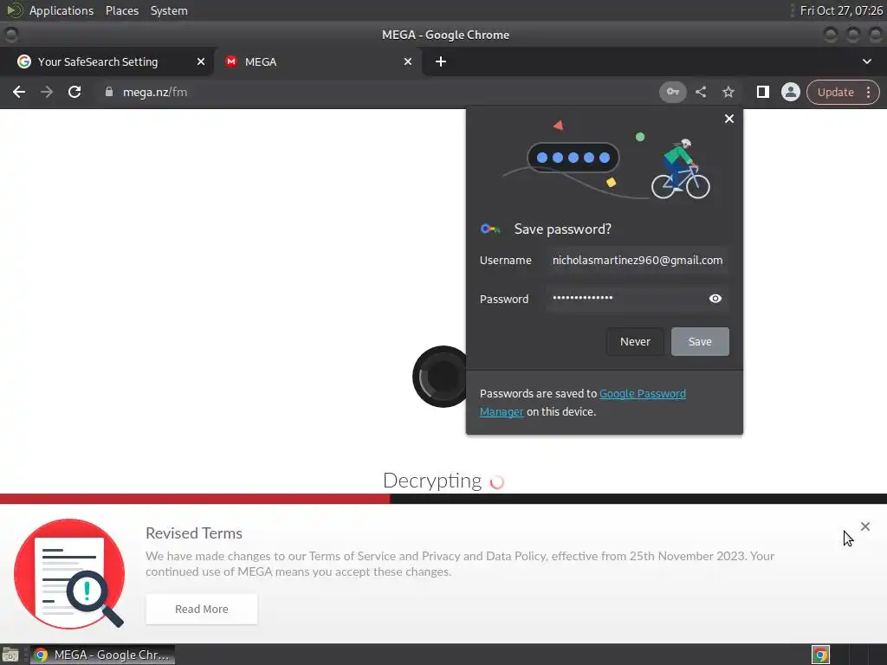Click the forward navigation arrow
Screen dimensions: 887x665
[47, 92]
